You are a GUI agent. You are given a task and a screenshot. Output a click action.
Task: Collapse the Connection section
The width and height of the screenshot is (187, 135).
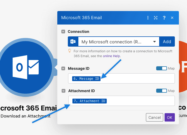coord(63,32)
